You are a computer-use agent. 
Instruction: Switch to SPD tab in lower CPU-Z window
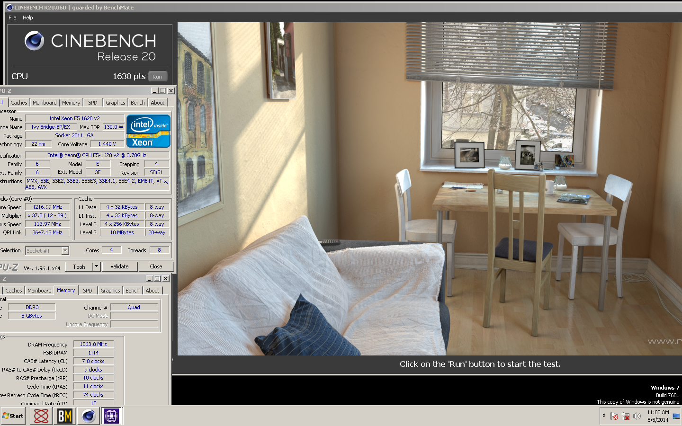coord(88,291)
